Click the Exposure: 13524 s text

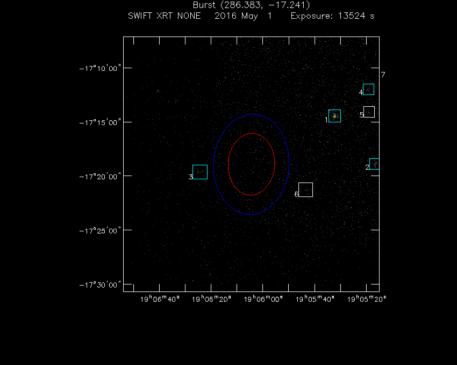pos(333,16)
